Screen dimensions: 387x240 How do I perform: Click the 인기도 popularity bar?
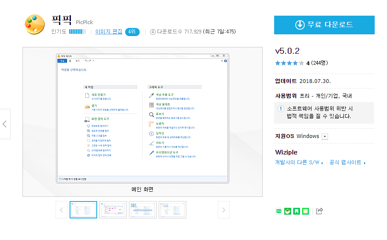[x=77, y=31]
